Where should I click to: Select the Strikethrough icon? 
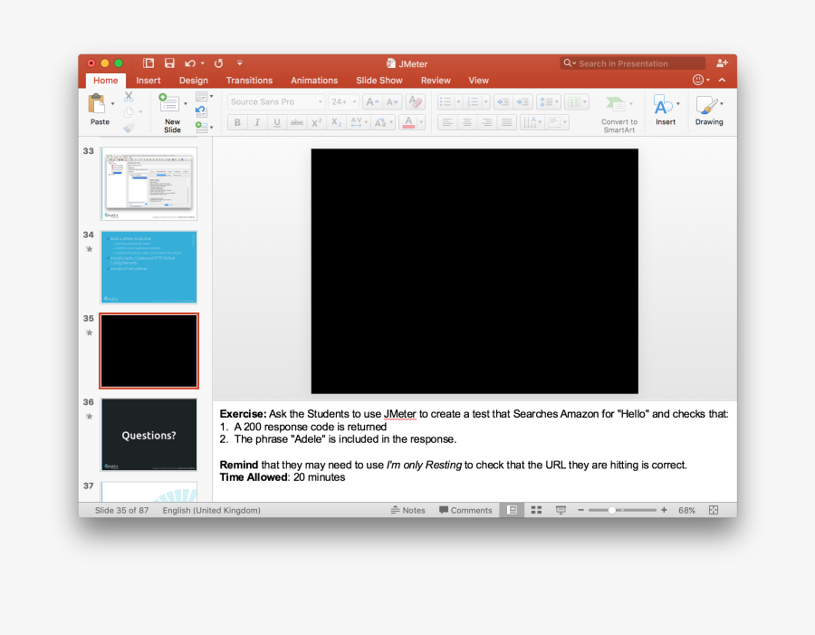point(297,122)
